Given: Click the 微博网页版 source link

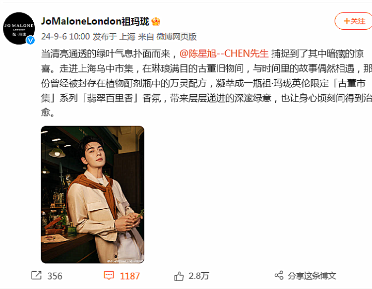Looking at the screenshot, I should 177,37.
